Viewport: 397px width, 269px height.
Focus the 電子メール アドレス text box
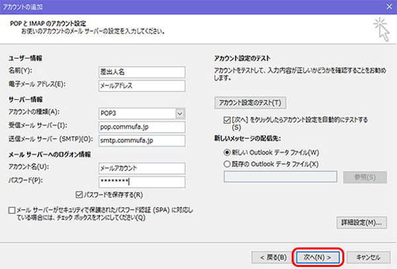coord(140,84)
